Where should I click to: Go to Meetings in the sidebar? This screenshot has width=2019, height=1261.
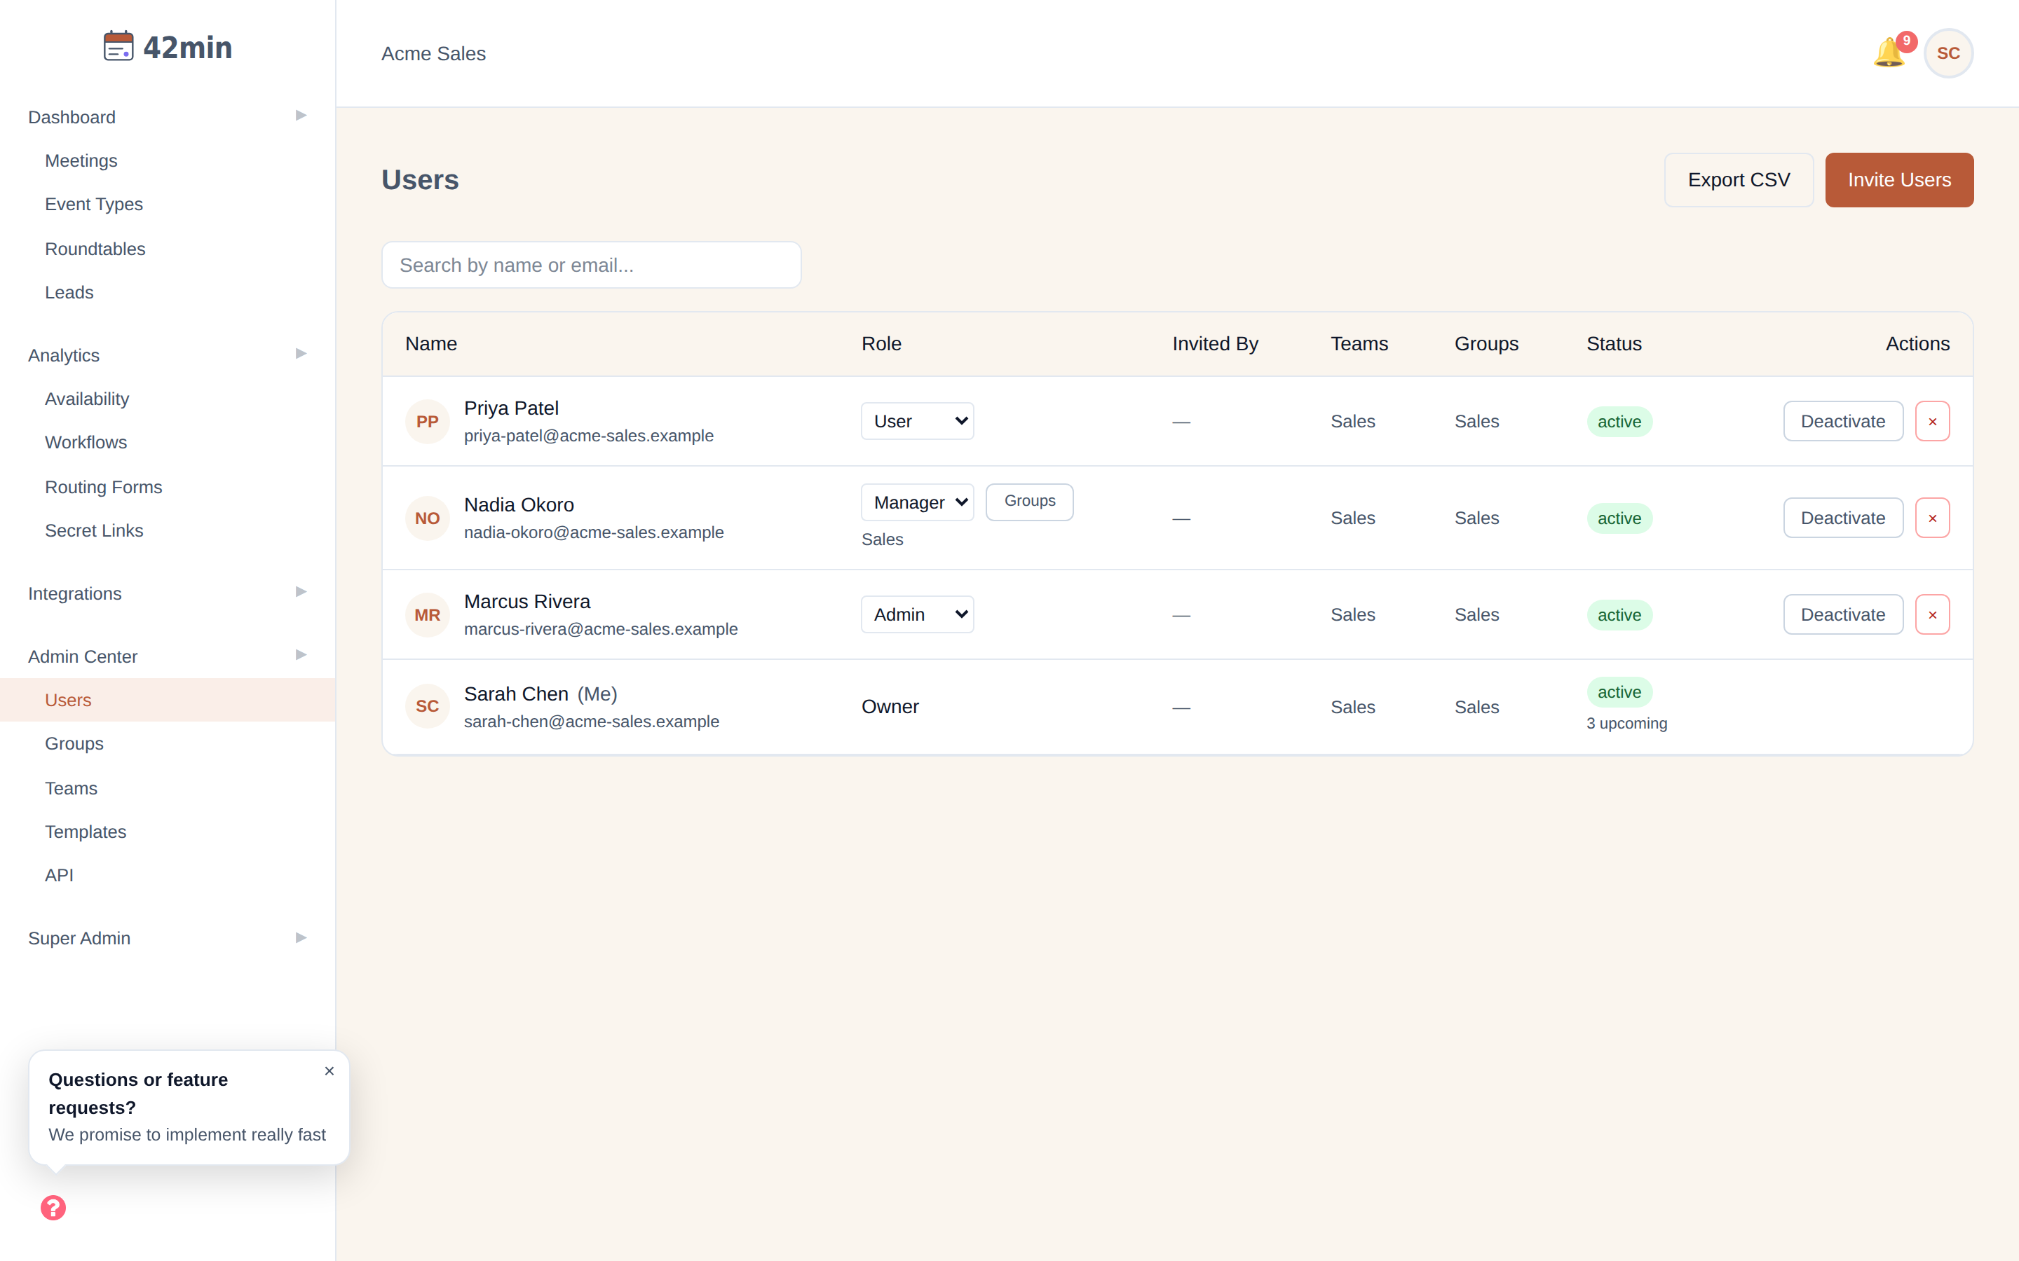(x=81, y=161)
